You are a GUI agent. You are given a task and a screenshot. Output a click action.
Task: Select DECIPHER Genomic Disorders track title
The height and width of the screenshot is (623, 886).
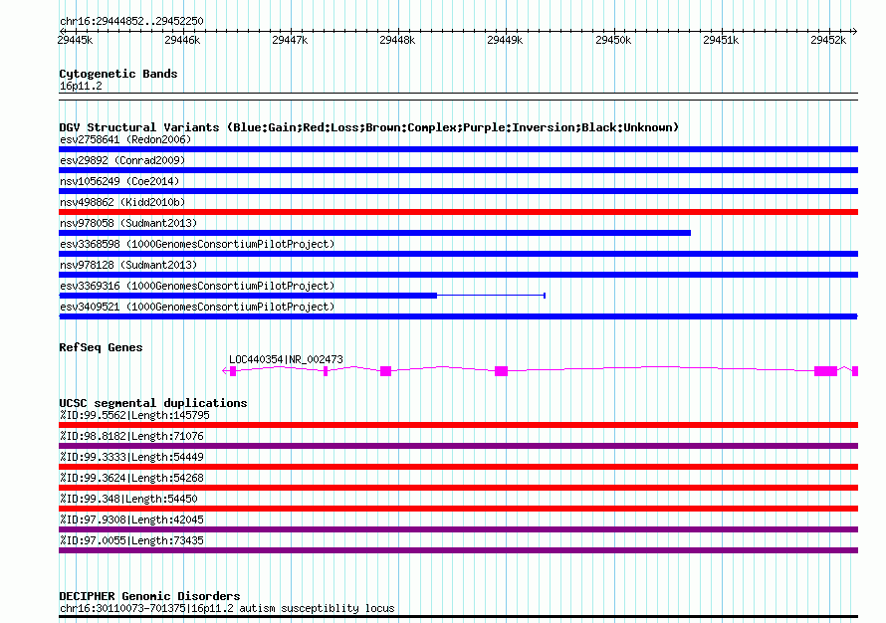pyautogui.click(x=149, y=596)
